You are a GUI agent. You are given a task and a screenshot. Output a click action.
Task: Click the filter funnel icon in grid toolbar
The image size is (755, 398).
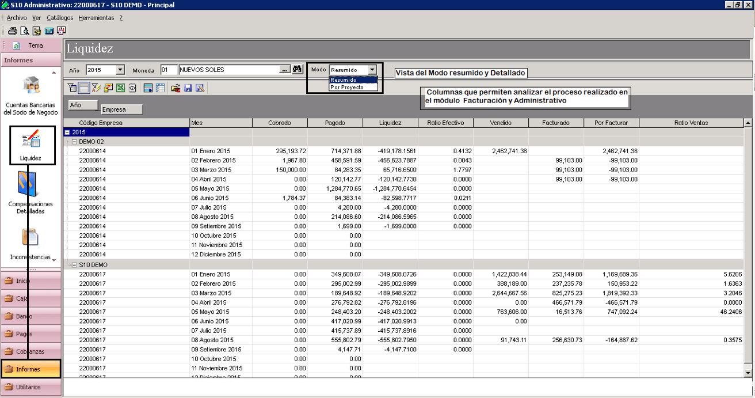tap(72, 88)
